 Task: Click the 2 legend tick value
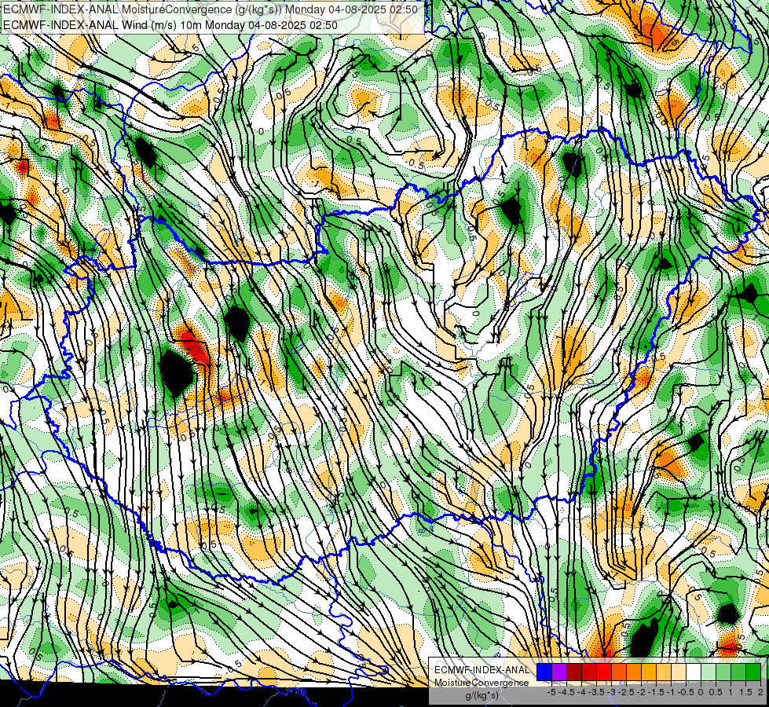[760, 692]
